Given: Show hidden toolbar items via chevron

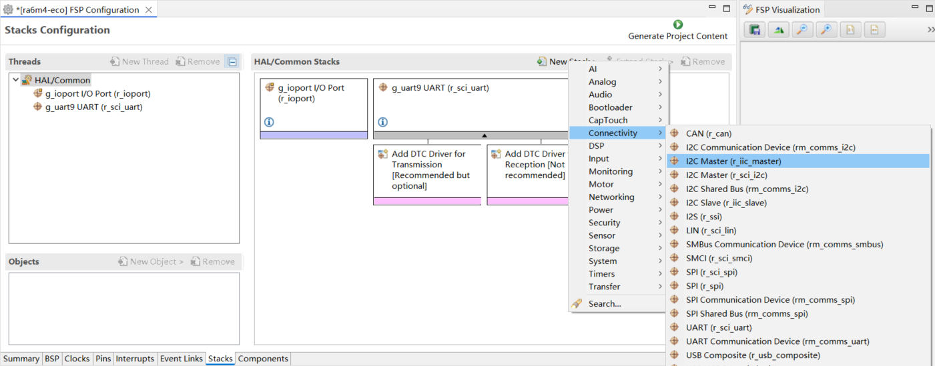Looking at the screenshot, I should (930, 30).
